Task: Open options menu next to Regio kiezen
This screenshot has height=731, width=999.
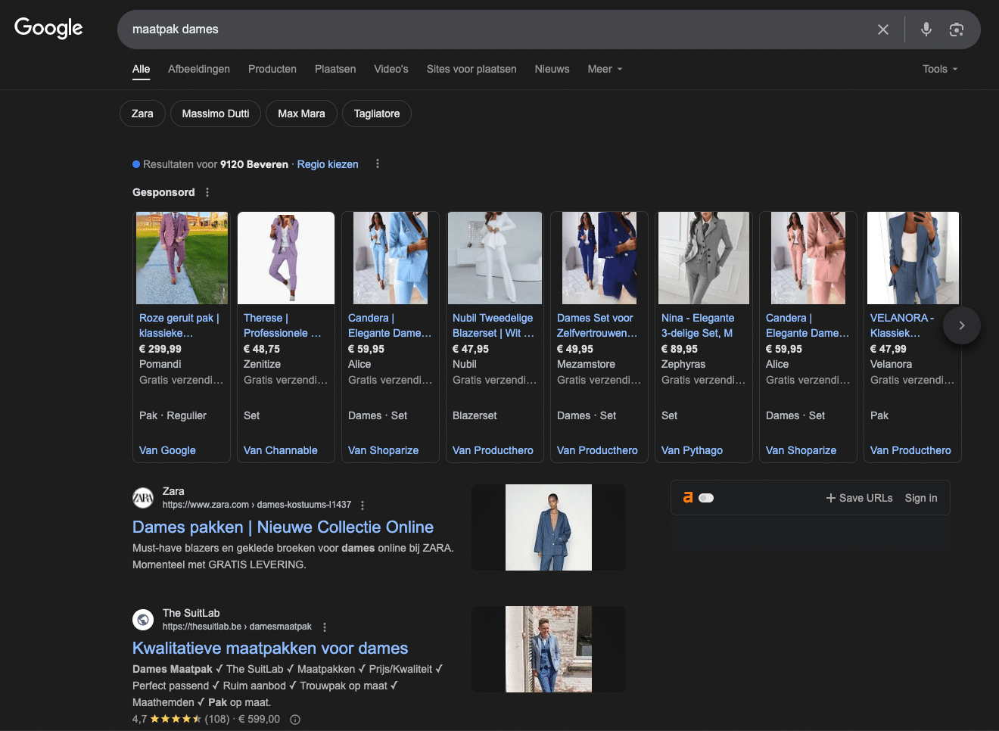Action: click(378, 163)
